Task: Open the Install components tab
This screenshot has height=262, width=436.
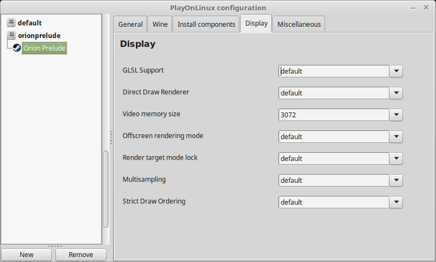Action: click(x=206, y=24)
